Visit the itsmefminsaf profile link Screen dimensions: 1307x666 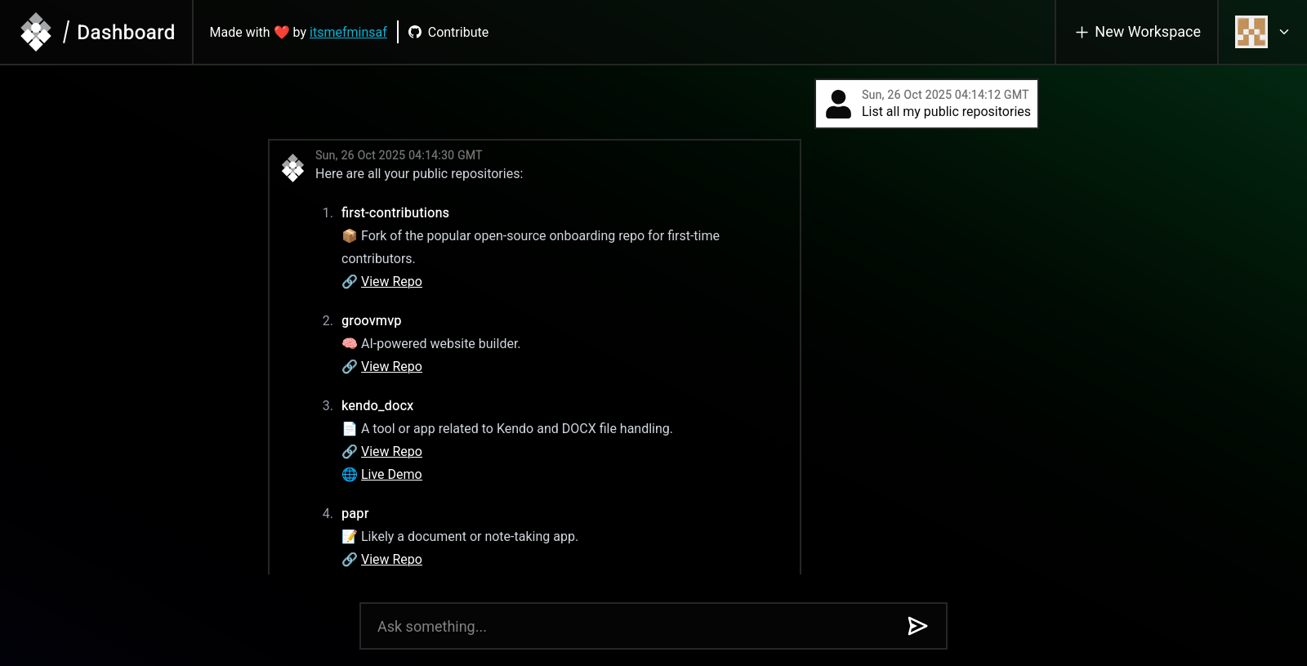[348, 32]
